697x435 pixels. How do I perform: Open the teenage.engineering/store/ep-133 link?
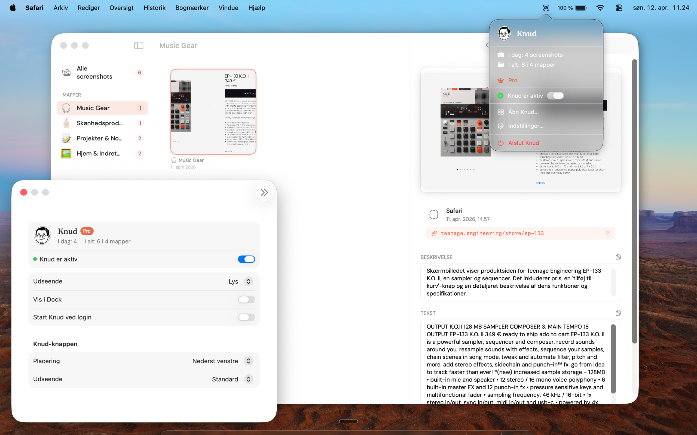[x=492, y=233]
